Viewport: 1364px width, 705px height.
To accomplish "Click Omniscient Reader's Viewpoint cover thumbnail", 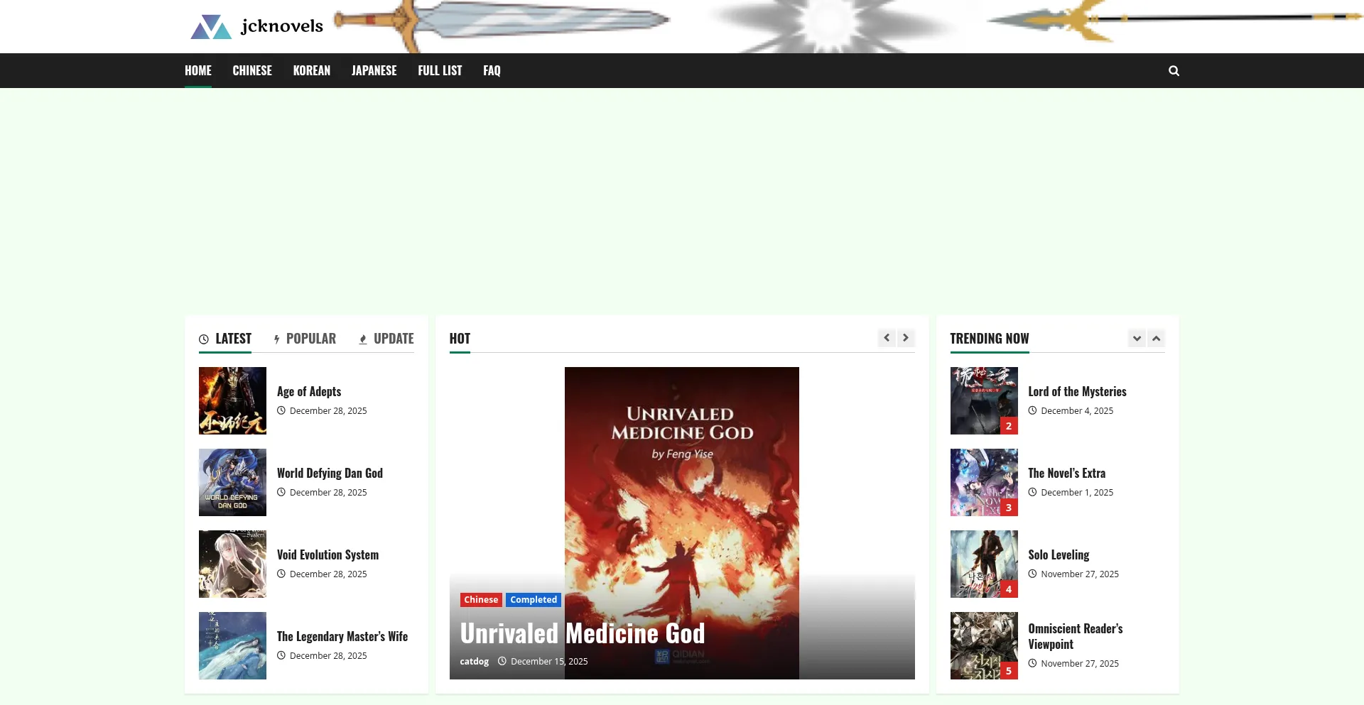I will [984, 645].
